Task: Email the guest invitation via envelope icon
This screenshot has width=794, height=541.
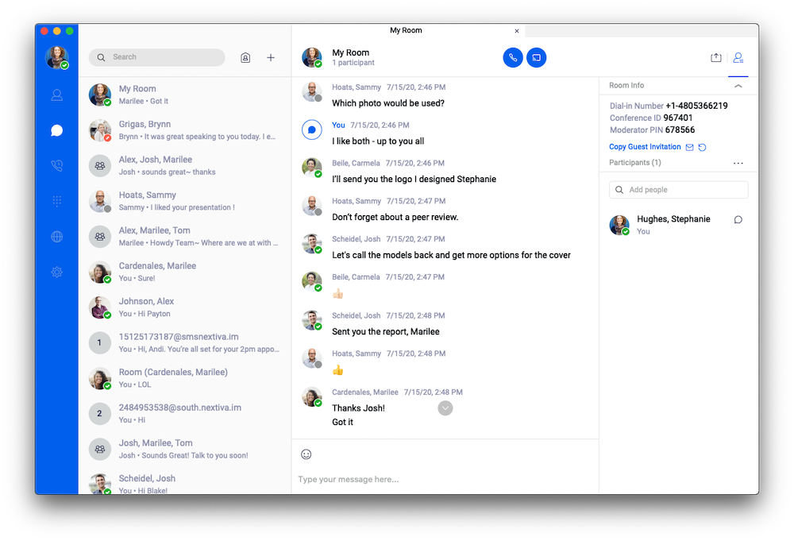Action: [x=689, y=147]
